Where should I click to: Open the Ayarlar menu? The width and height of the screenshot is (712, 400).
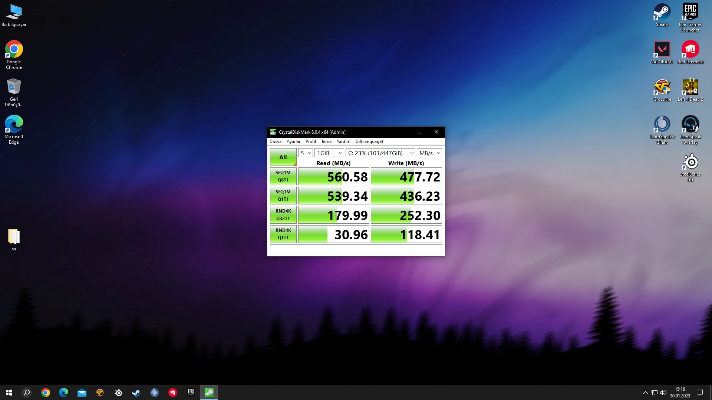[x=293, y=141]
